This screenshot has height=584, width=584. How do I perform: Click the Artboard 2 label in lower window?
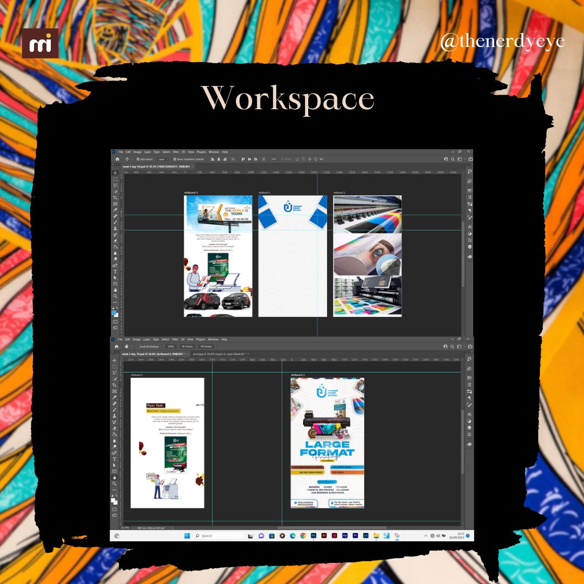298,375
